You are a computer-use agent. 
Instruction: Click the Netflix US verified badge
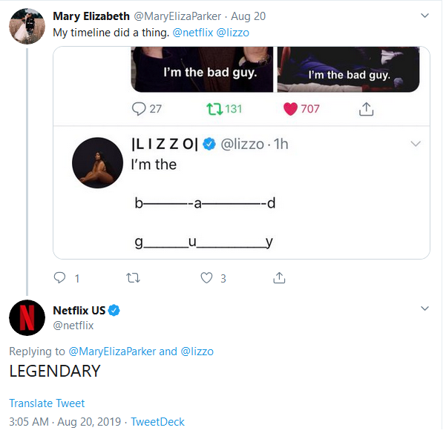point(115,310)
